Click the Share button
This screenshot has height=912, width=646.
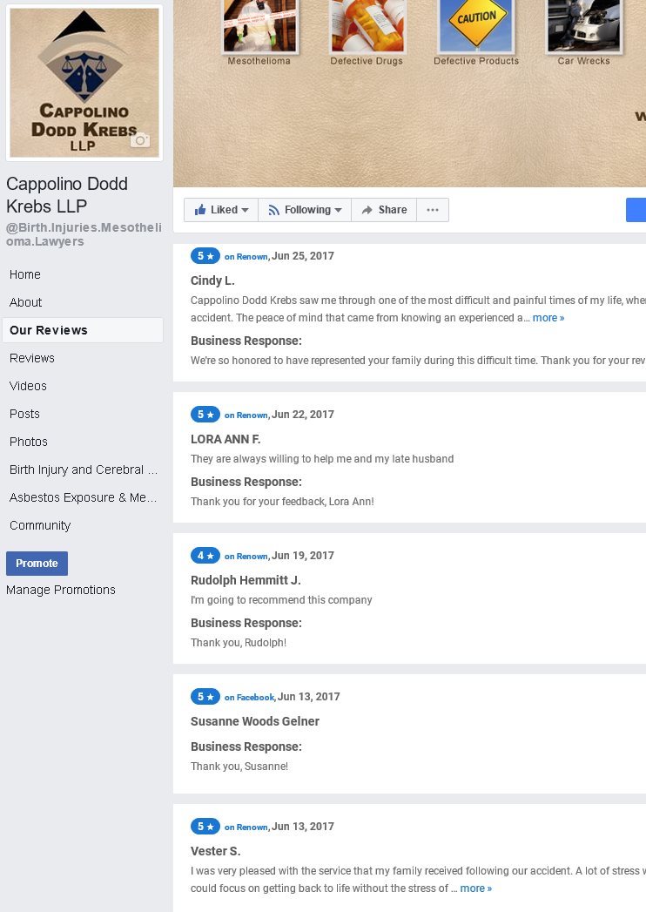384,210
